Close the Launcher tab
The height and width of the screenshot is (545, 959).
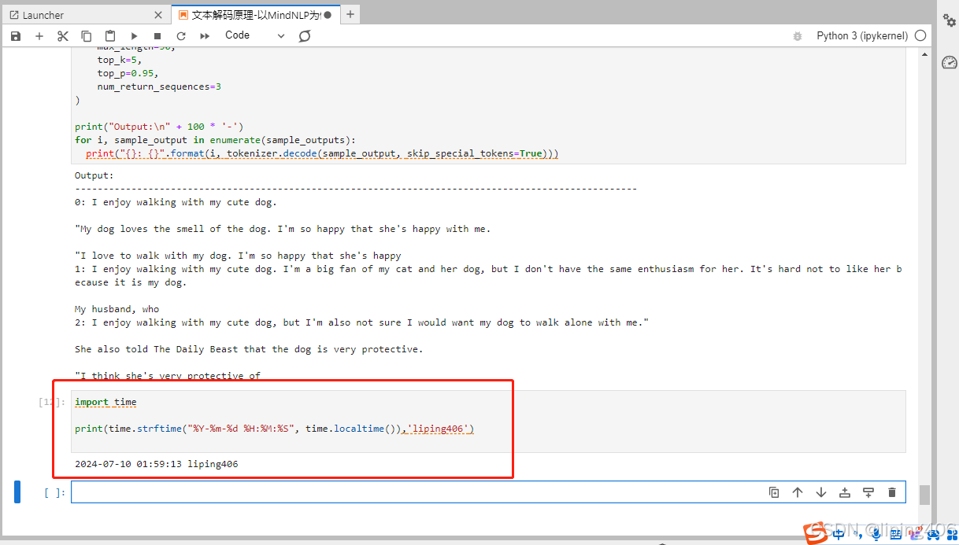(157, 15)
